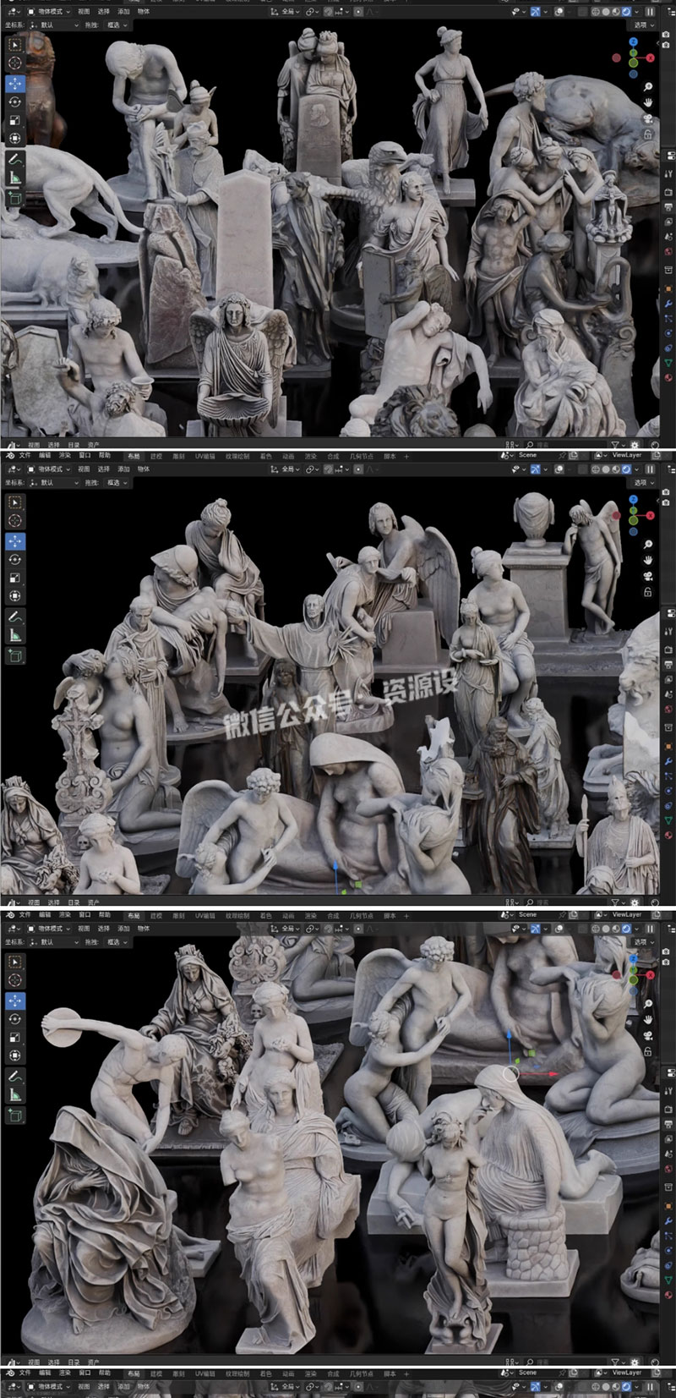Select the Cursor tool in the lower Blender window

click(15, 980)
